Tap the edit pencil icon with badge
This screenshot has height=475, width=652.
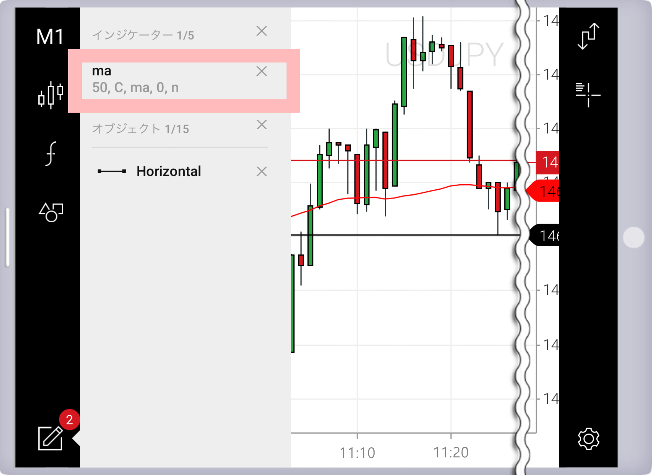[51, 438]
